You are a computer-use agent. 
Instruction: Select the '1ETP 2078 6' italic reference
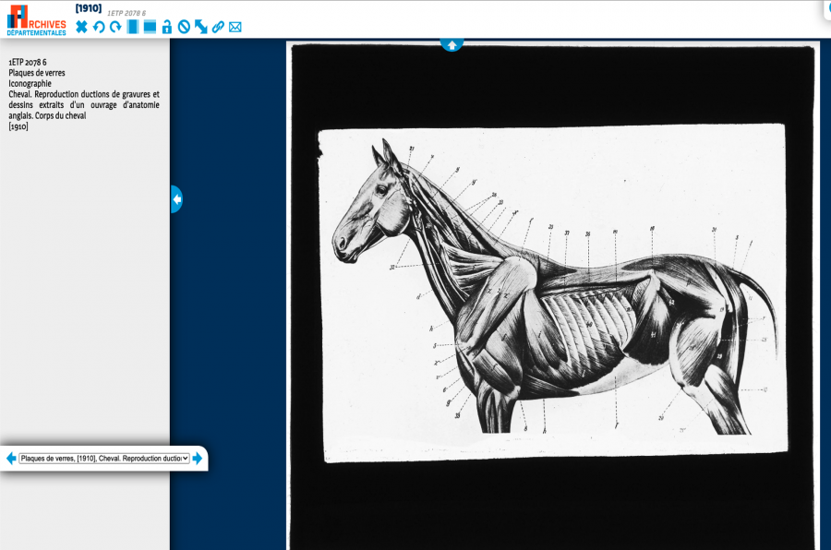click(x=126, y=13)
